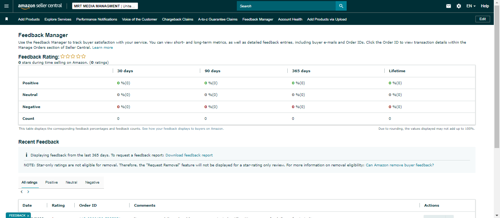500x218 pixels.
Task: Close the FEEDBACK widget with X
Action: (29, 215)
